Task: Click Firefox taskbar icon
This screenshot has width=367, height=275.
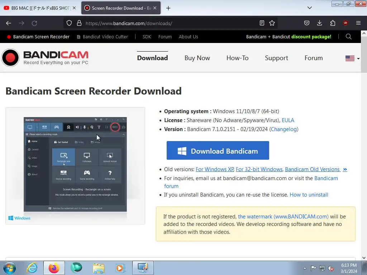Action: pos(54,268)
